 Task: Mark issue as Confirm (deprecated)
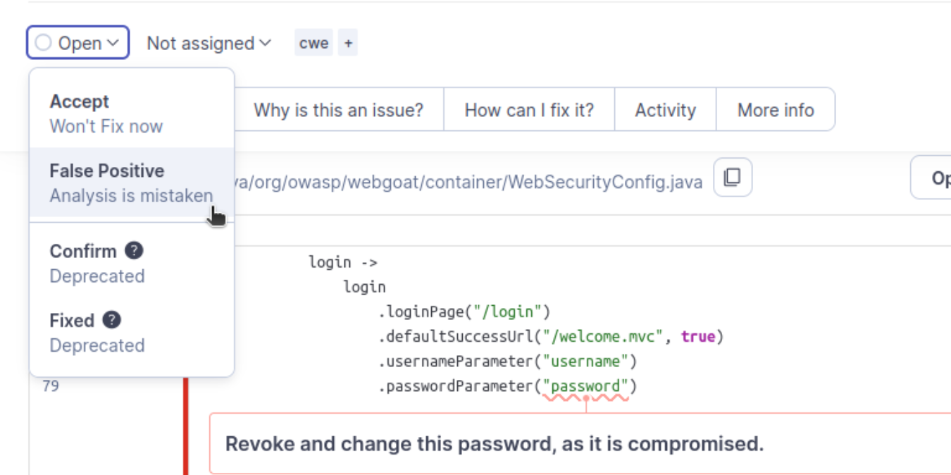click(132, 263)
